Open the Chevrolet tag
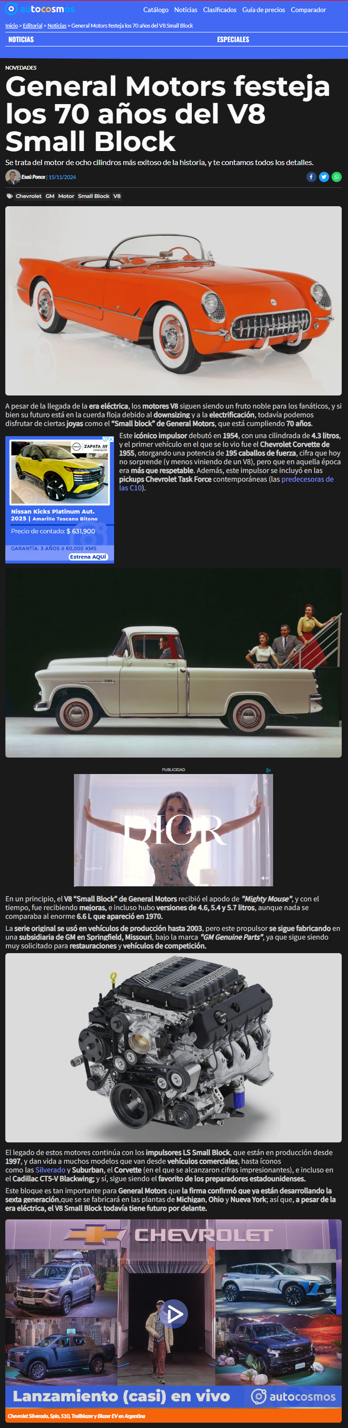The image size is (348, 1428). (28, 196)
